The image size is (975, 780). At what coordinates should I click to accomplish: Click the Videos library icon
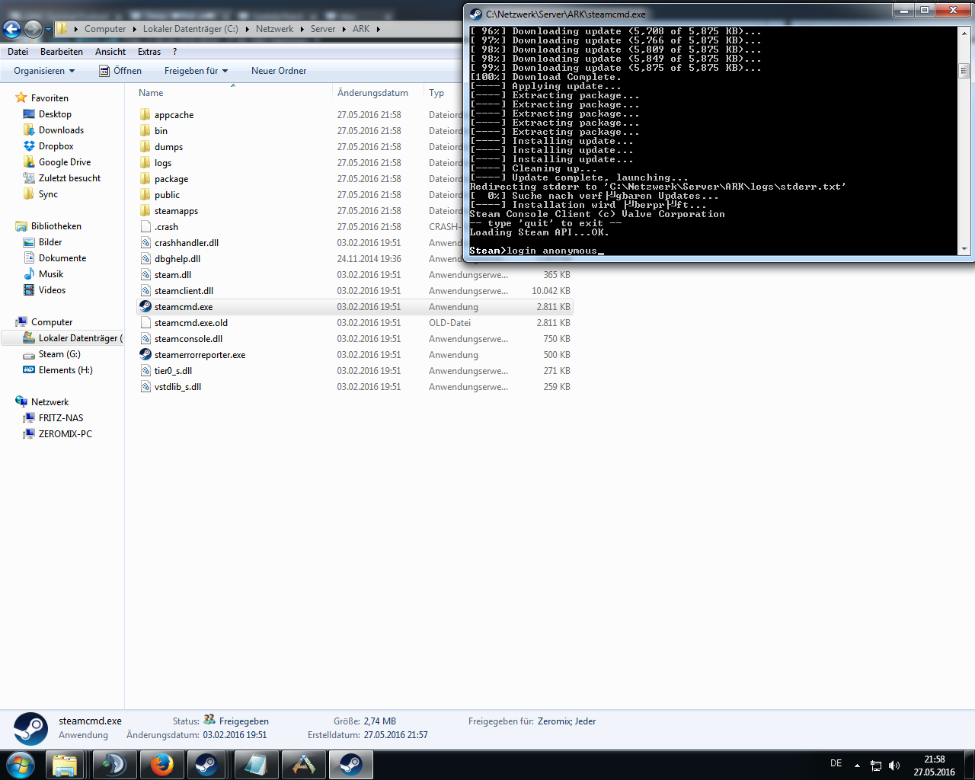29,290
